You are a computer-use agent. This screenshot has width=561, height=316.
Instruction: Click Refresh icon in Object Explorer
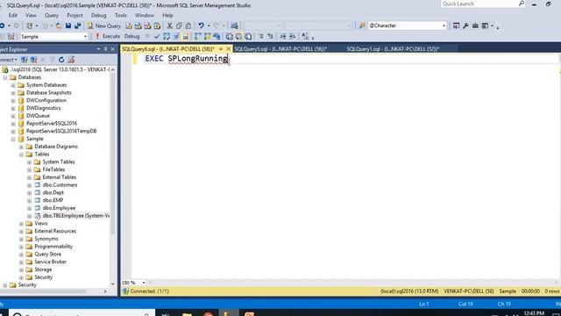[61, 60]
